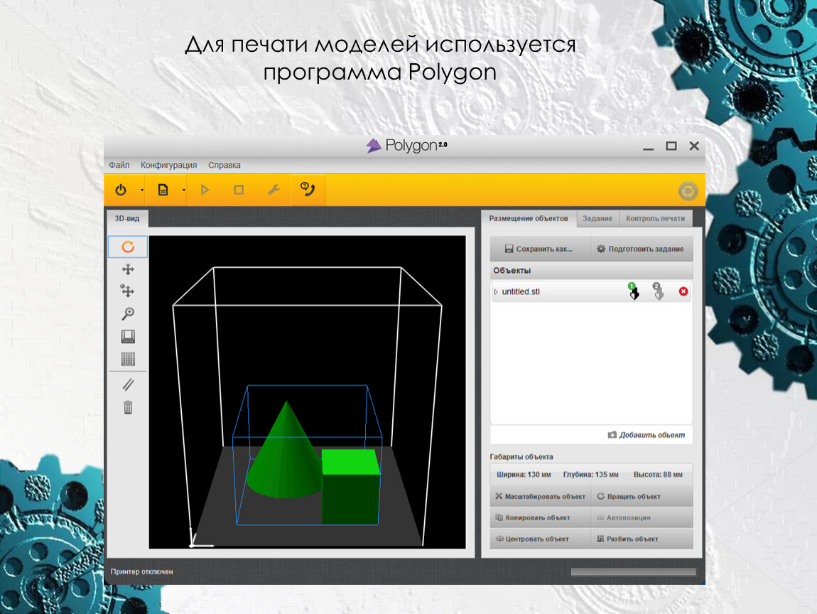Switch to the Задание tab
This screenshot has width=817, height=614.
point(597,218)
